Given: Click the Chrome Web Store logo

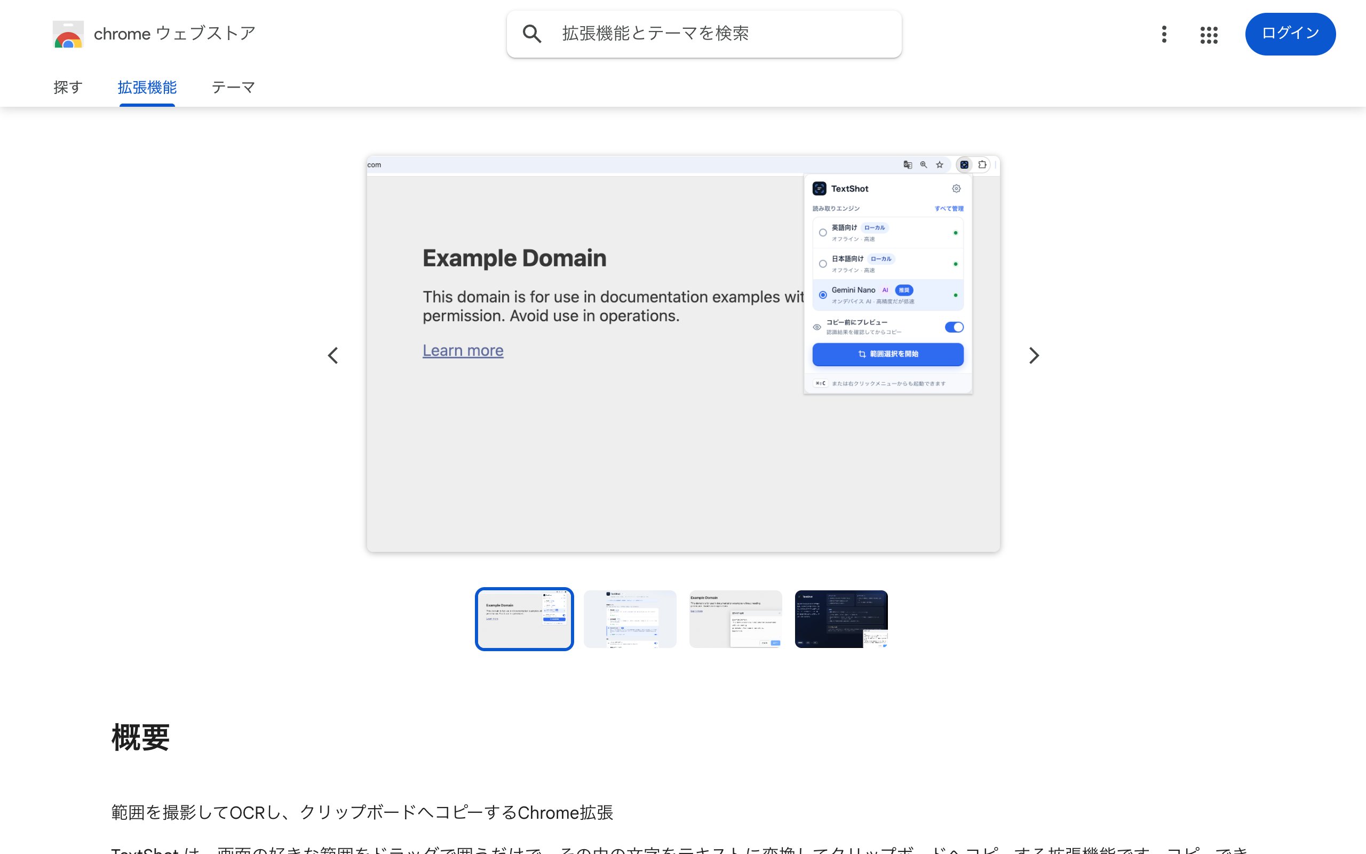Looking at the screenshot, I should click(x=68, y=34).
